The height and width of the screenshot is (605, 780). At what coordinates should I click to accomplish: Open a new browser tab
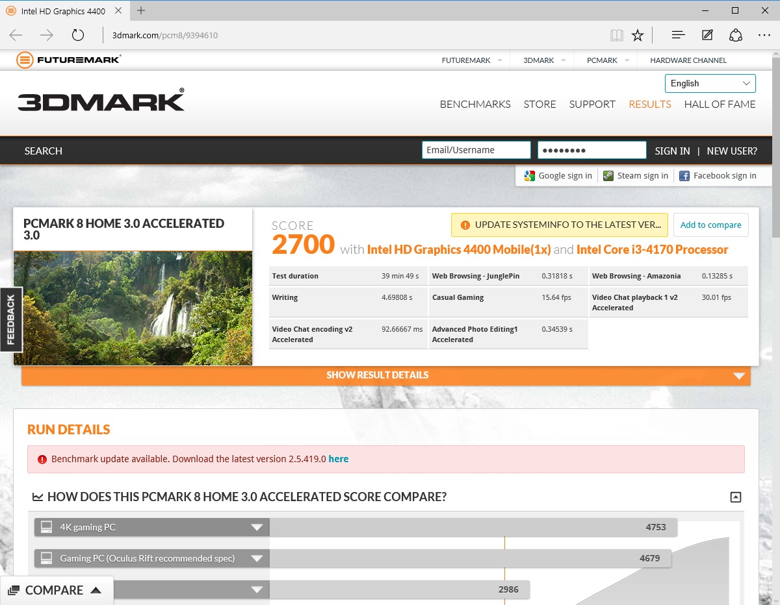[141, 10]
